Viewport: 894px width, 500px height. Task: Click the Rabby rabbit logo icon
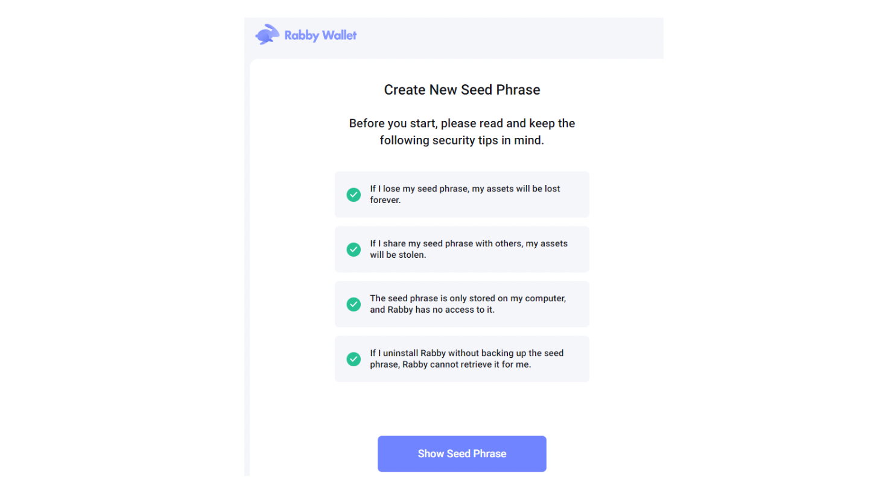pos(267,35)
